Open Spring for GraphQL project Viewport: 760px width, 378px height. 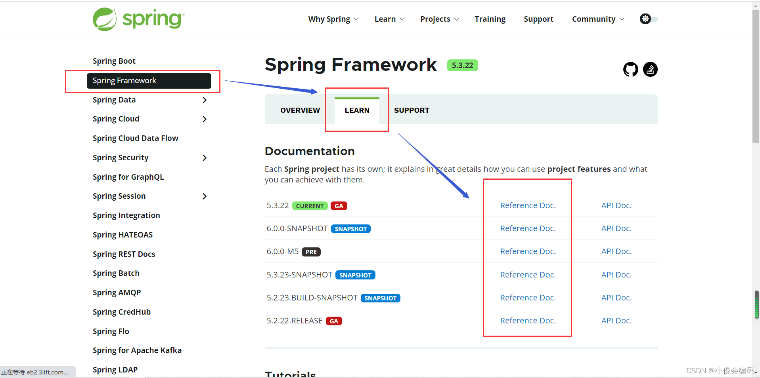pos(128,177)
